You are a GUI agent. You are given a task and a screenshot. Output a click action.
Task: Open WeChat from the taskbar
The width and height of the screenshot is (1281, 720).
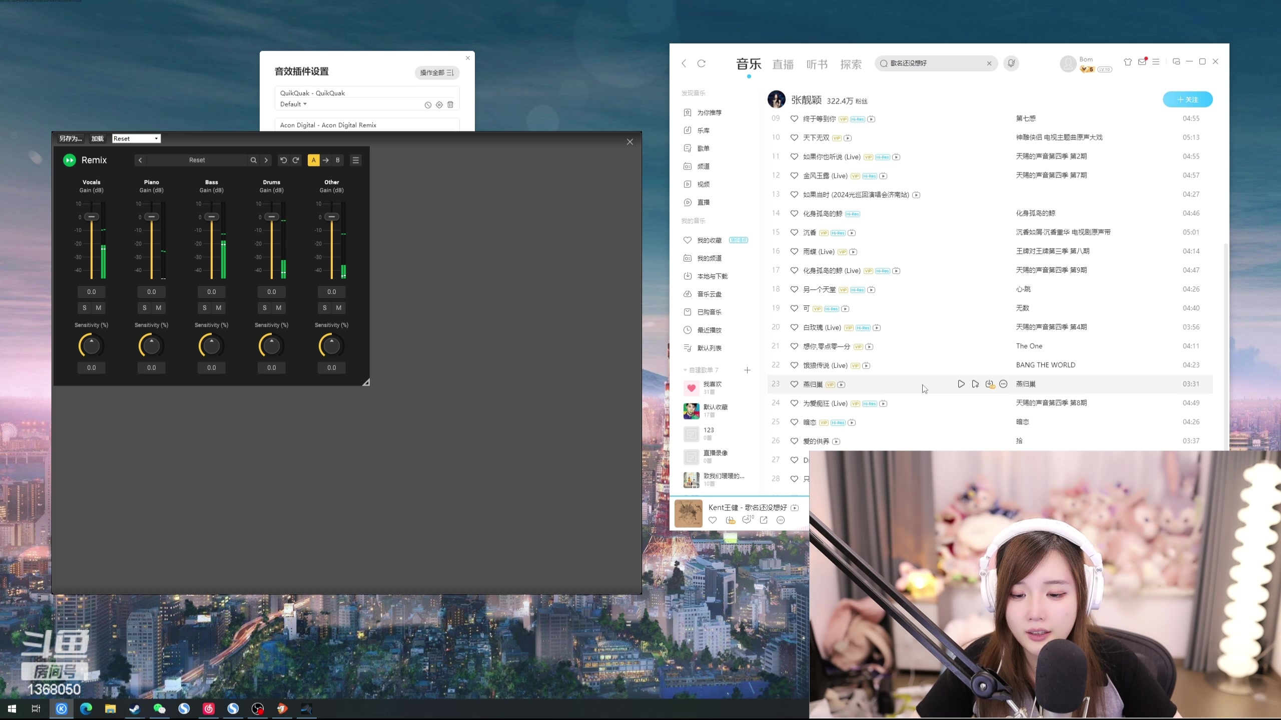pos(159,708)
